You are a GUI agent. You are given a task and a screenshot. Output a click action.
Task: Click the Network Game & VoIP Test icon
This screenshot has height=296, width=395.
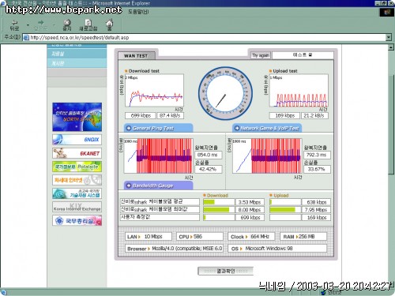pyautogui.click(x=237, y=128)
